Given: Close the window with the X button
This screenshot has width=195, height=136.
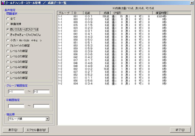Looking at the screenshot, I should pos(192,3).
